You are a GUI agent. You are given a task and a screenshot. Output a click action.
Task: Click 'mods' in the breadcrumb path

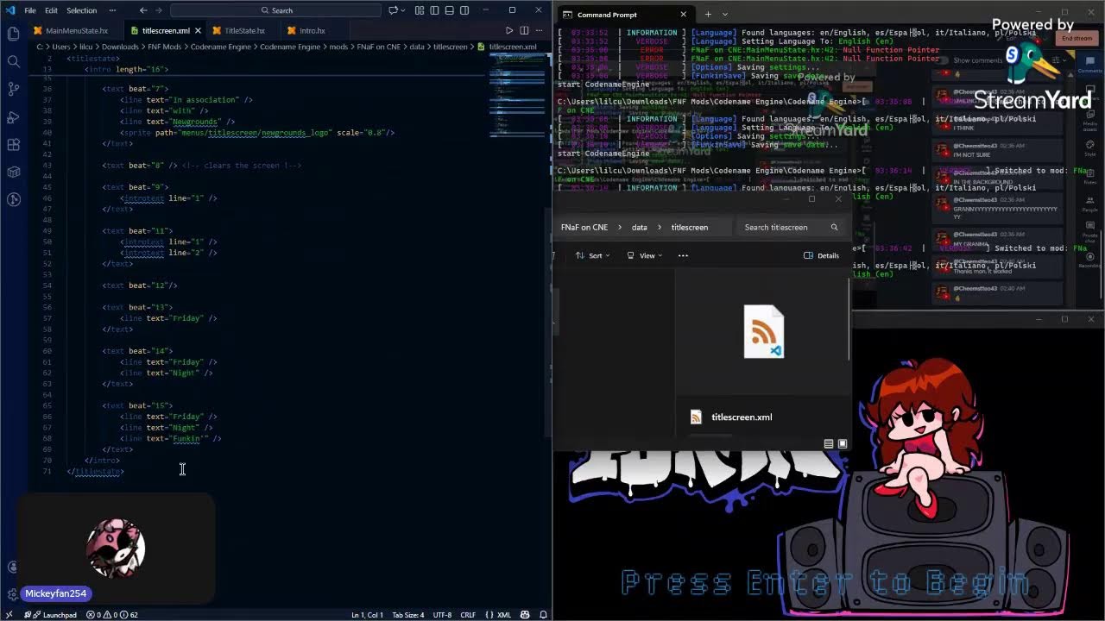338,47
